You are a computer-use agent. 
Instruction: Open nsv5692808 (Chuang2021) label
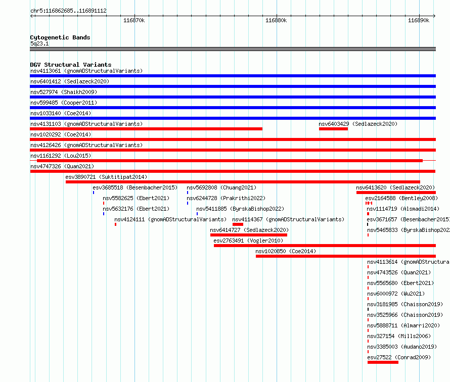[221, 187]
